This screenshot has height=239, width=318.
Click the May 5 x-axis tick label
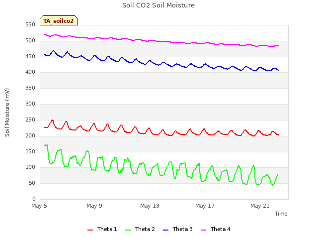click(39, 206)
